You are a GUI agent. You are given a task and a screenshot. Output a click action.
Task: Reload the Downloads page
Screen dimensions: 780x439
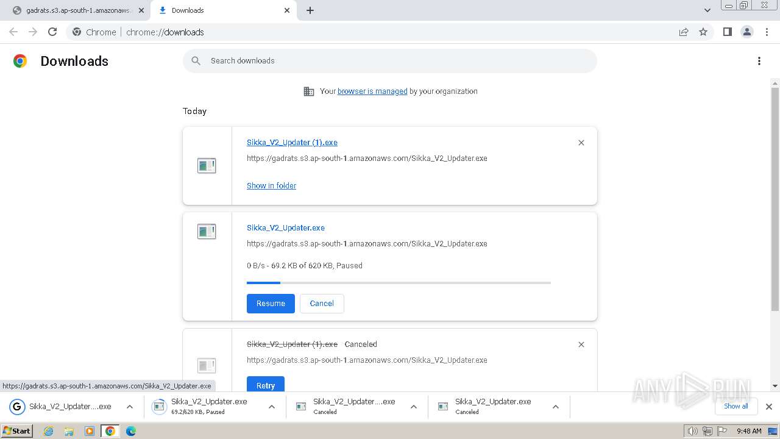coord(52,32)
